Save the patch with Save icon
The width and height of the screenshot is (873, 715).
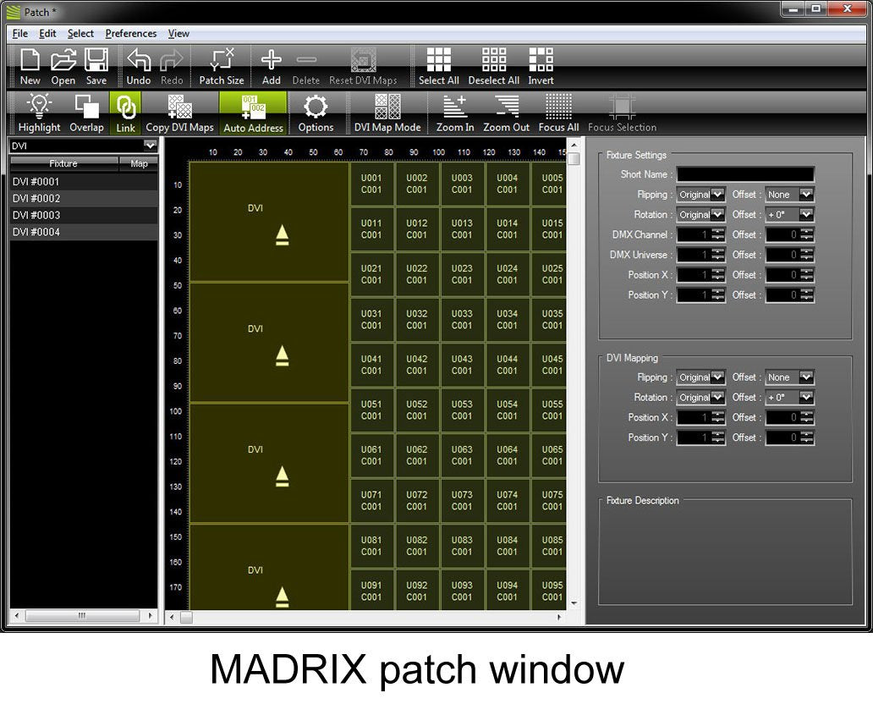tap(96, 66)
